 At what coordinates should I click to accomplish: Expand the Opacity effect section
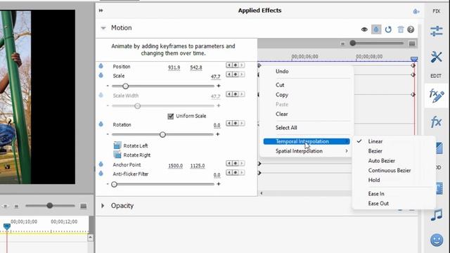103,206
